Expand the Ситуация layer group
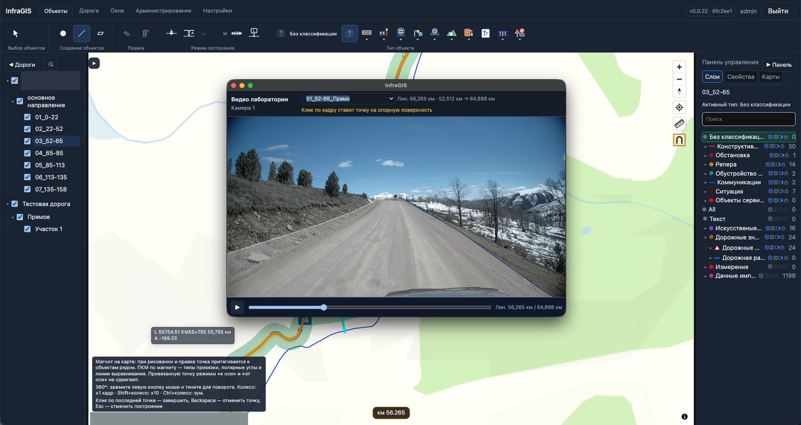801x425 pixels. [705, 192]
